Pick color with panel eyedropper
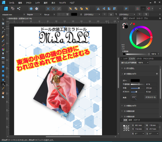Image resolution: width=162 pixels, height=142 pixels. pos(131,24)
